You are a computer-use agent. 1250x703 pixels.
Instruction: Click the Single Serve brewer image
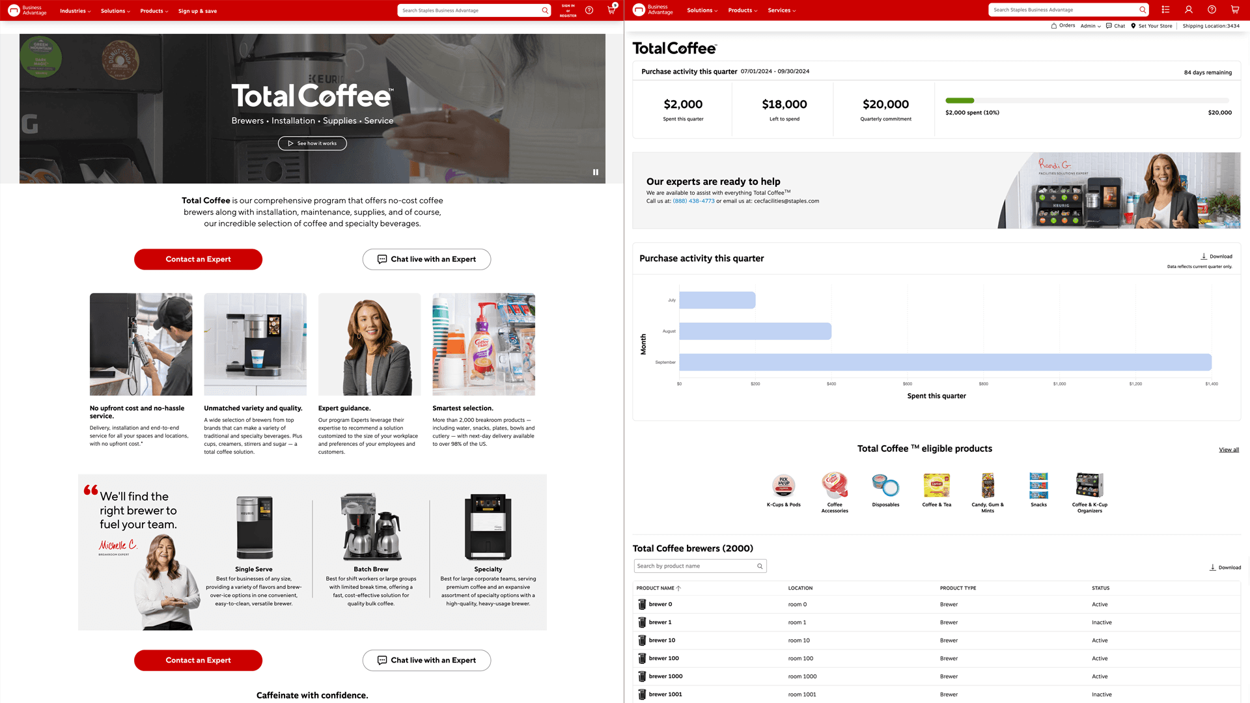(x=254, y=527)
